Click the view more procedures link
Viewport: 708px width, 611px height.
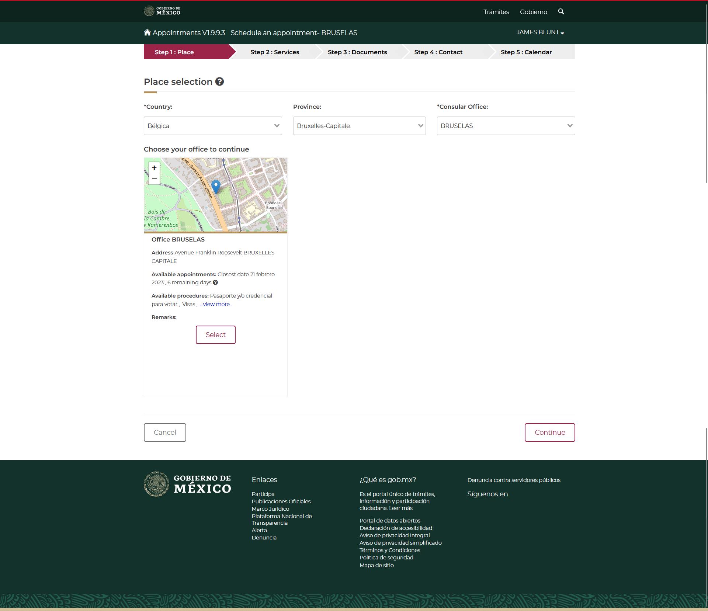(216, 304)
